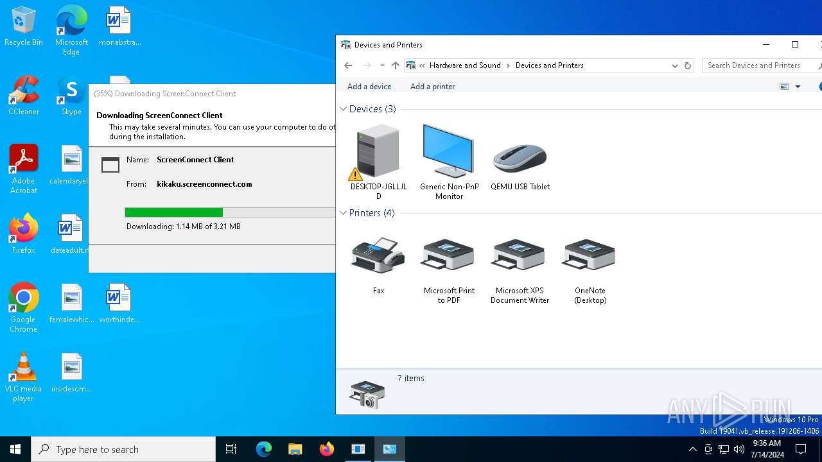This screenshot has height=462, width=822.
Task: Select the QEMU USB Tablet device
Action: point(520,157)
